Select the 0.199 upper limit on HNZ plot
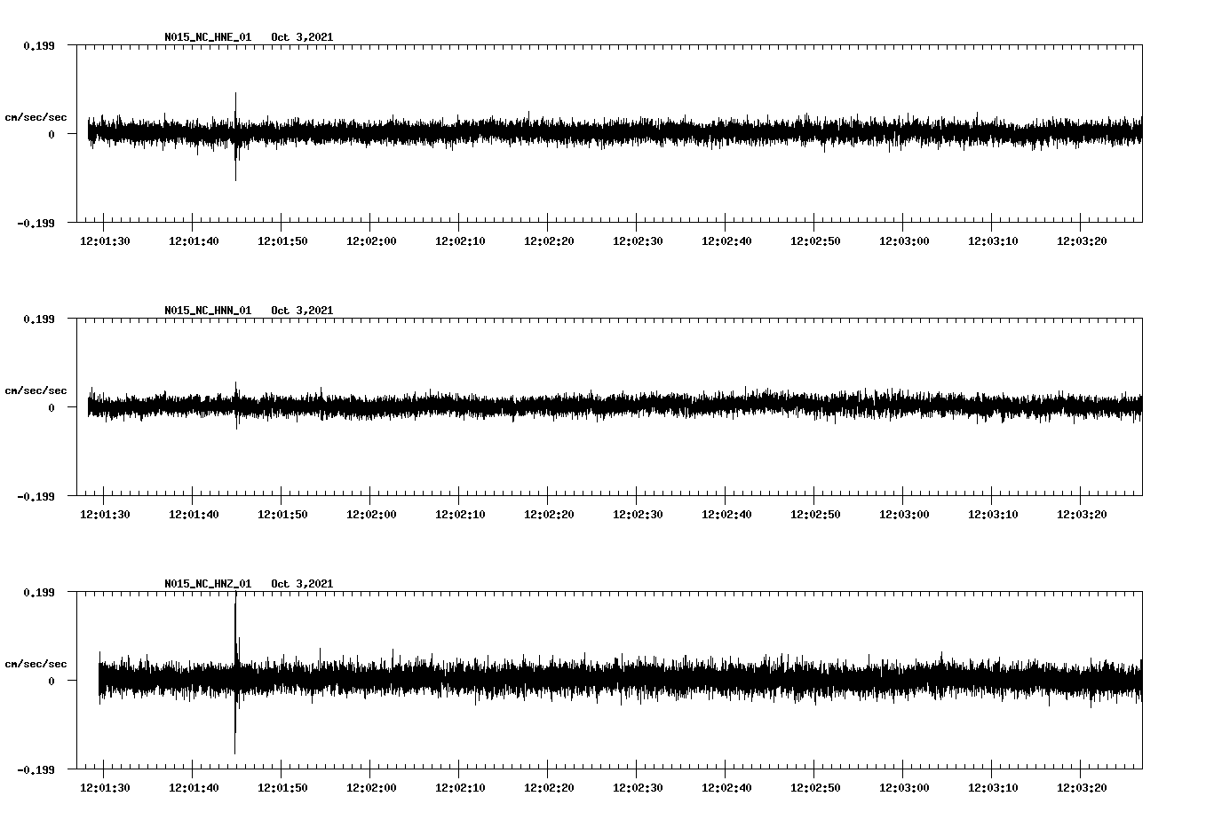Screen dimensions: 1206x820 (x=38, y=592)
